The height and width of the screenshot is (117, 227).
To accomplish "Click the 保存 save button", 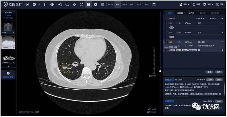I will [218, 72].
